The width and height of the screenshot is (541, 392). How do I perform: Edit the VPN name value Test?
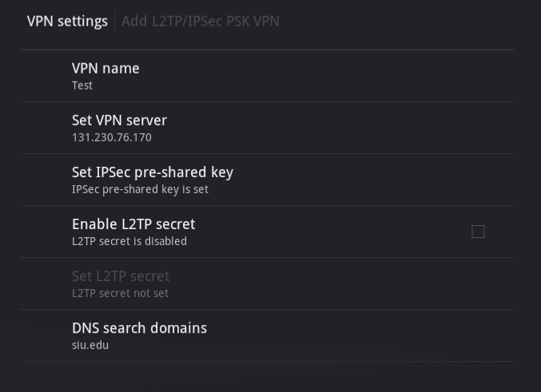point(82,85)
